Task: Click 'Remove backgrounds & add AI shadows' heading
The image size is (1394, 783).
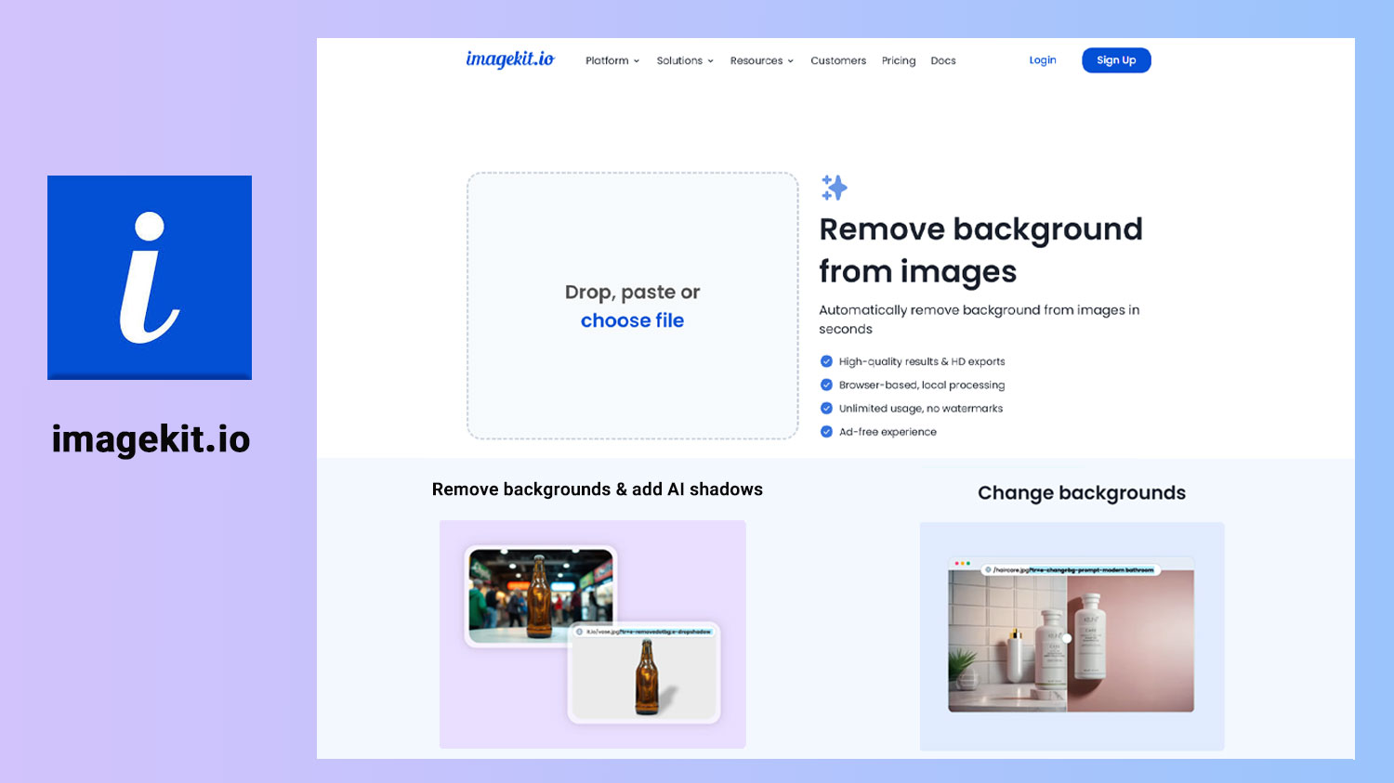Action: point(598,489)
